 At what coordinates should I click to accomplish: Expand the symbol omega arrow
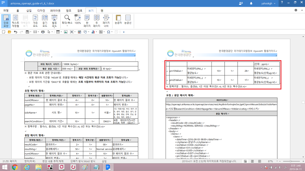coord(112,32)
